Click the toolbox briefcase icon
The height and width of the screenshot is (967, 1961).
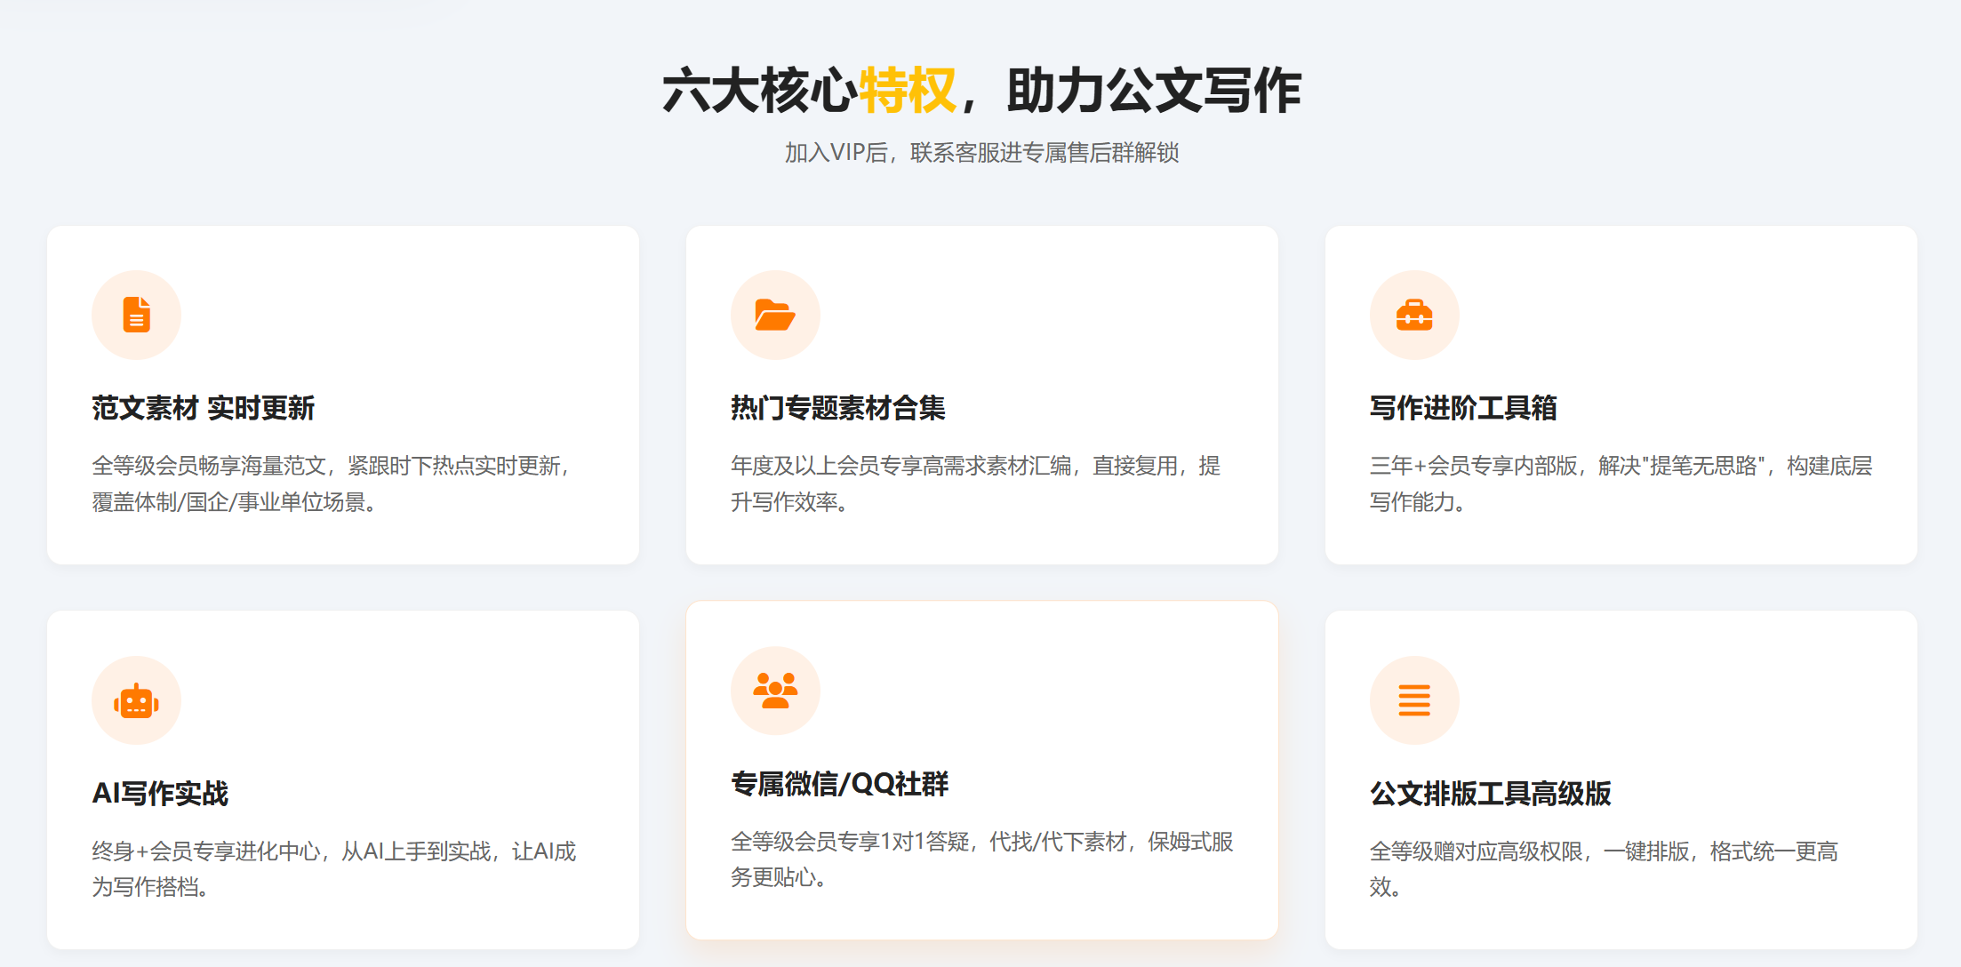pyautogui.click(x=1413, y=315)
